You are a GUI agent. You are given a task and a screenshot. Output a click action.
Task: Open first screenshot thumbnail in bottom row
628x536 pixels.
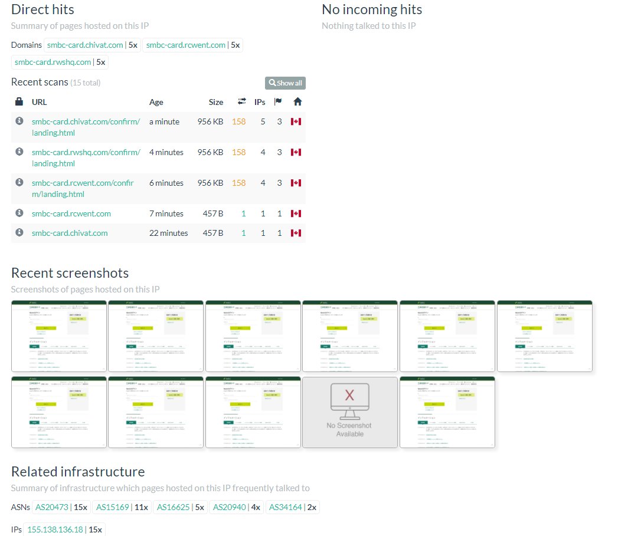pyautogui.click(x=59, y=412)
